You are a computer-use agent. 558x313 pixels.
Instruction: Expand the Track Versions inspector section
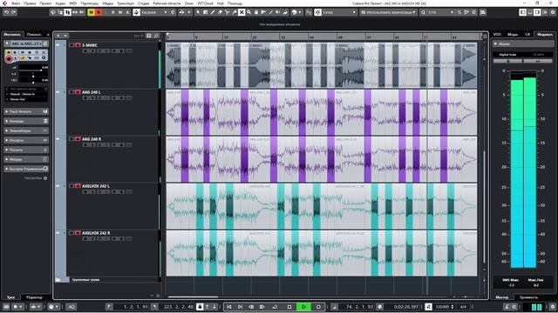25,111
